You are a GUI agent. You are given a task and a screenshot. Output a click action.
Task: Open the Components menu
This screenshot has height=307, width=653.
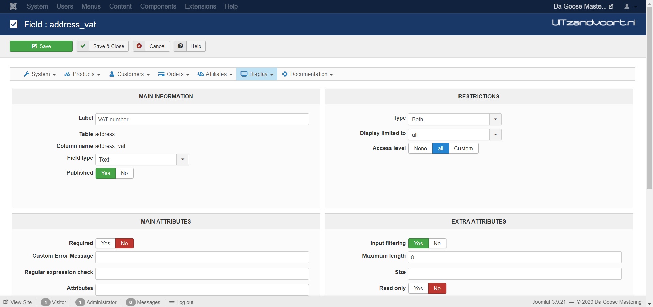coord(158,6)
